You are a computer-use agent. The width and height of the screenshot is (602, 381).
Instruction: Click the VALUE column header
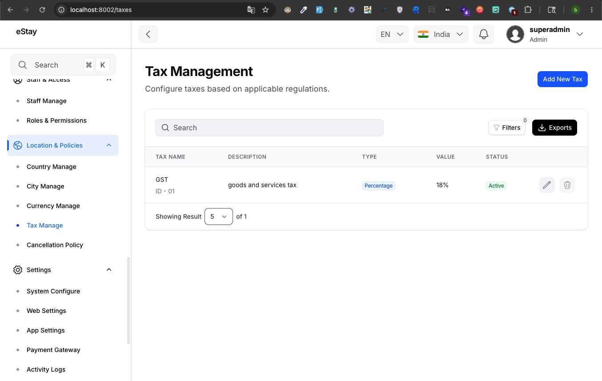[x=445, y=157]
